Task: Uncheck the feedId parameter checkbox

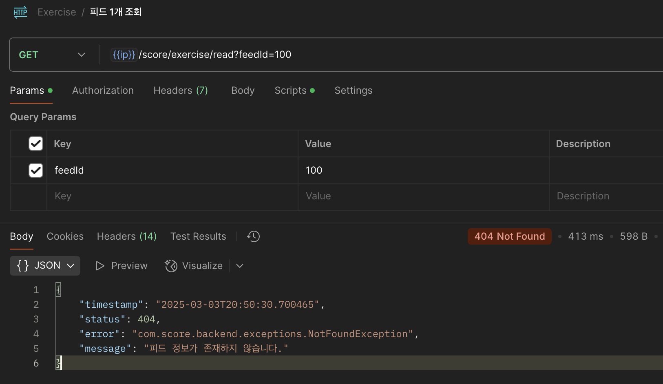Action: 36,170
